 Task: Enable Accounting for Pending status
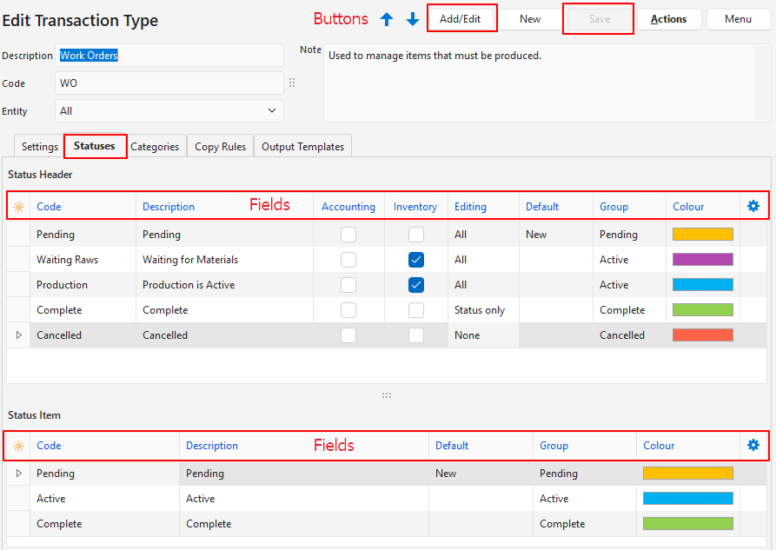pyautogui.click(x=348, y=235)
